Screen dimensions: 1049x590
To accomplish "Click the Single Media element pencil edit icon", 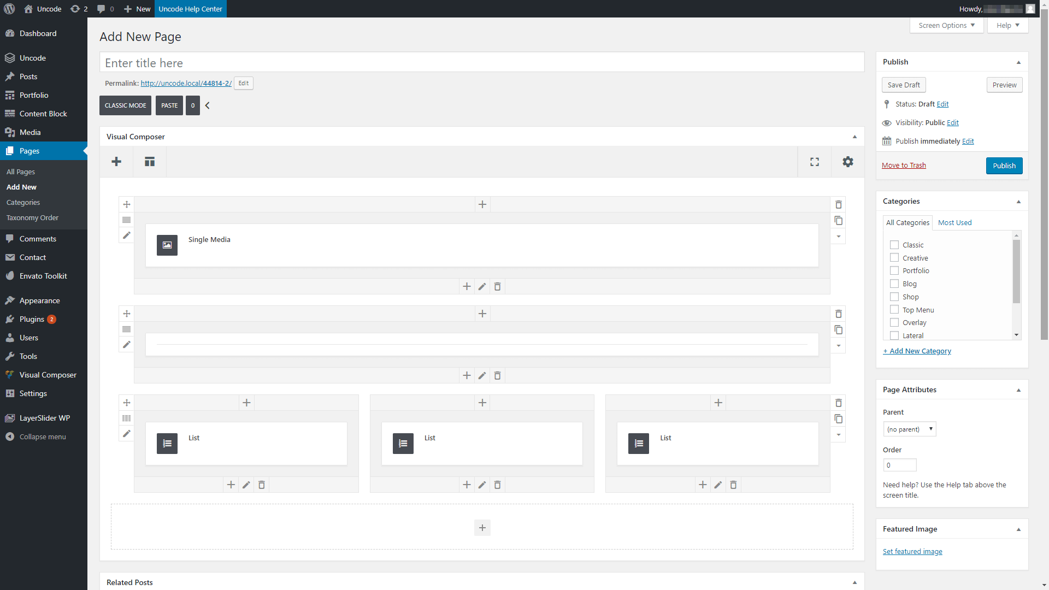I will click(x=482, y=287).
